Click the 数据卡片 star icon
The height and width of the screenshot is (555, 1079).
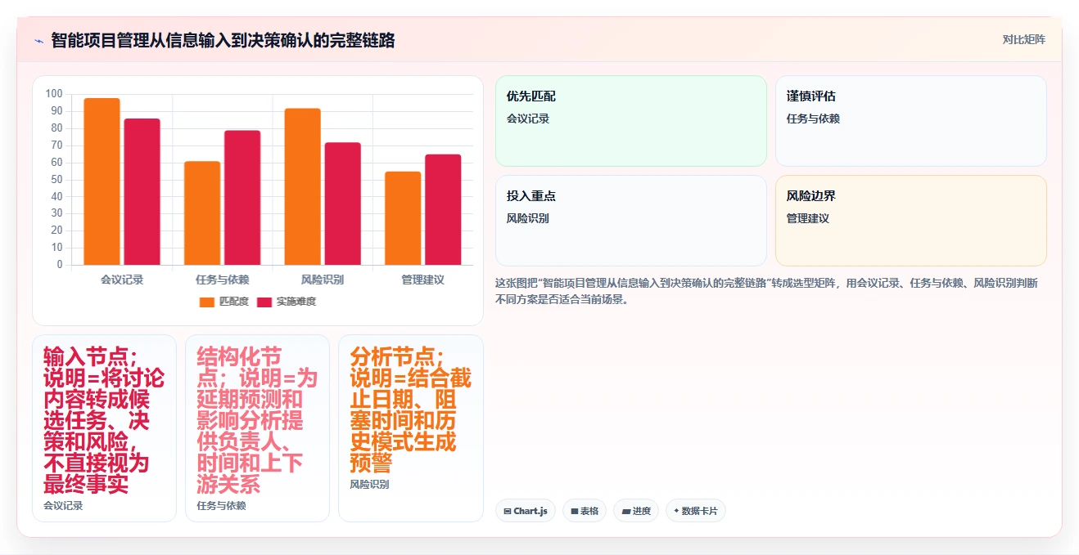pyautogui.click(x=676, y=511)
